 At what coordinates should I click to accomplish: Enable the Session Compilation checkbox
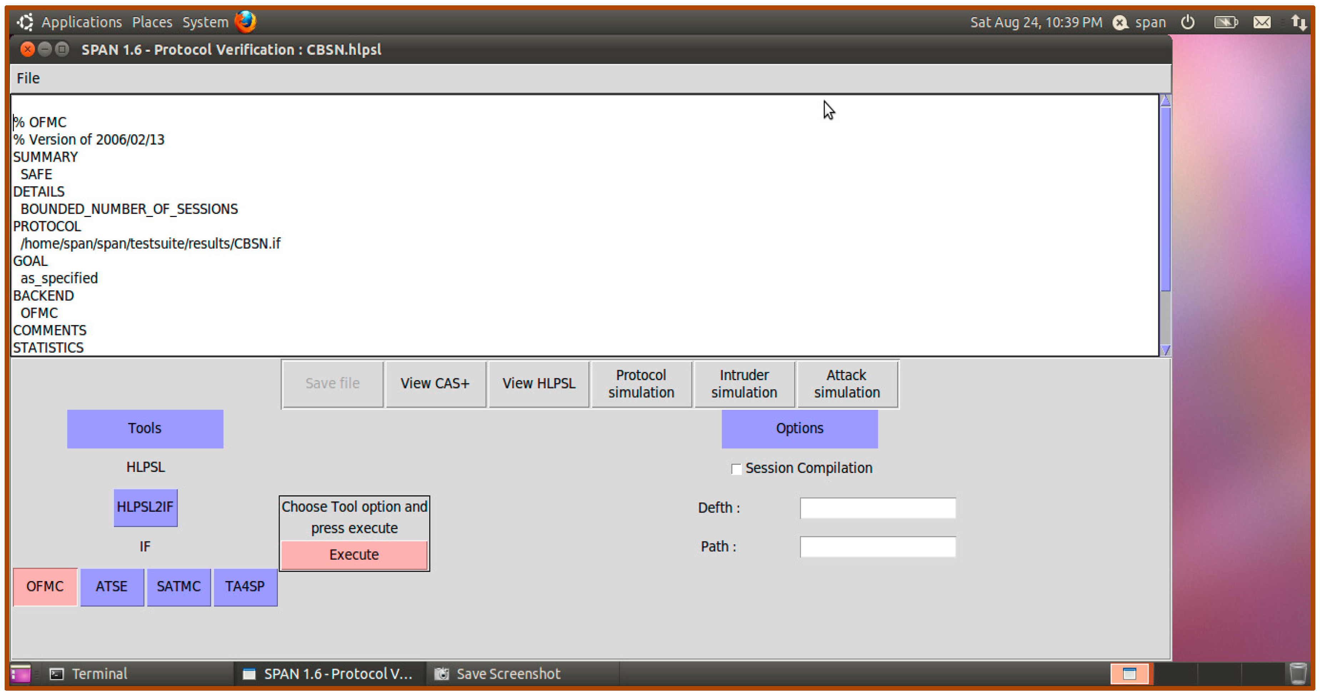pos(736,469)
